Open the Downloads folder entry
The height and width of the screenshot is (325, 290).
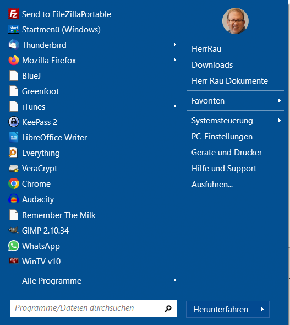pos(212,65)
